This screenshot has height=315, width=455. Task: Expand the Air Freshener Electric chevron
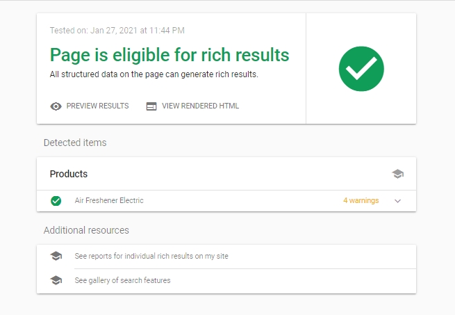(x=397, y=201)
